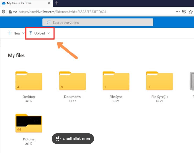
Task: Open the page actions three-dot menu
Action: (178, 12)
